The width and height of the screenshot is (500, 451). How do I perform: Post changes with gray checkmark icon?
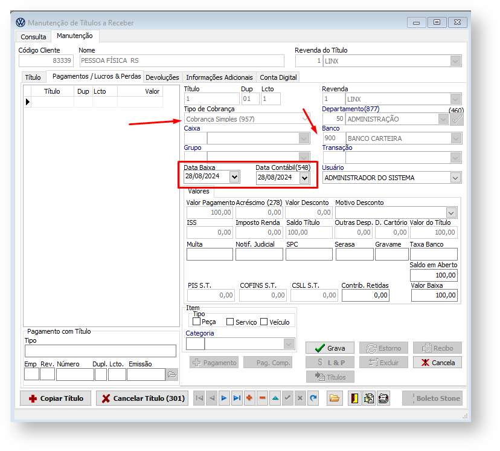(x=287, y=398)
